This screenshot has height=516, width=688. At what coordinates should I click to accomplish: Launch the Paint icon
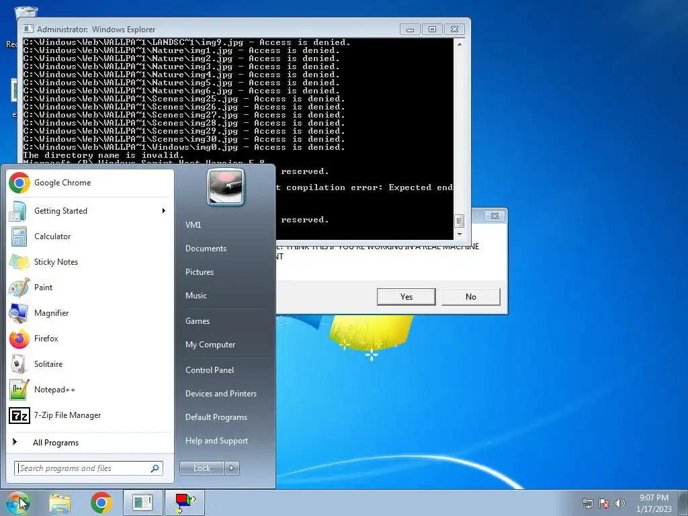coord(19,288)
